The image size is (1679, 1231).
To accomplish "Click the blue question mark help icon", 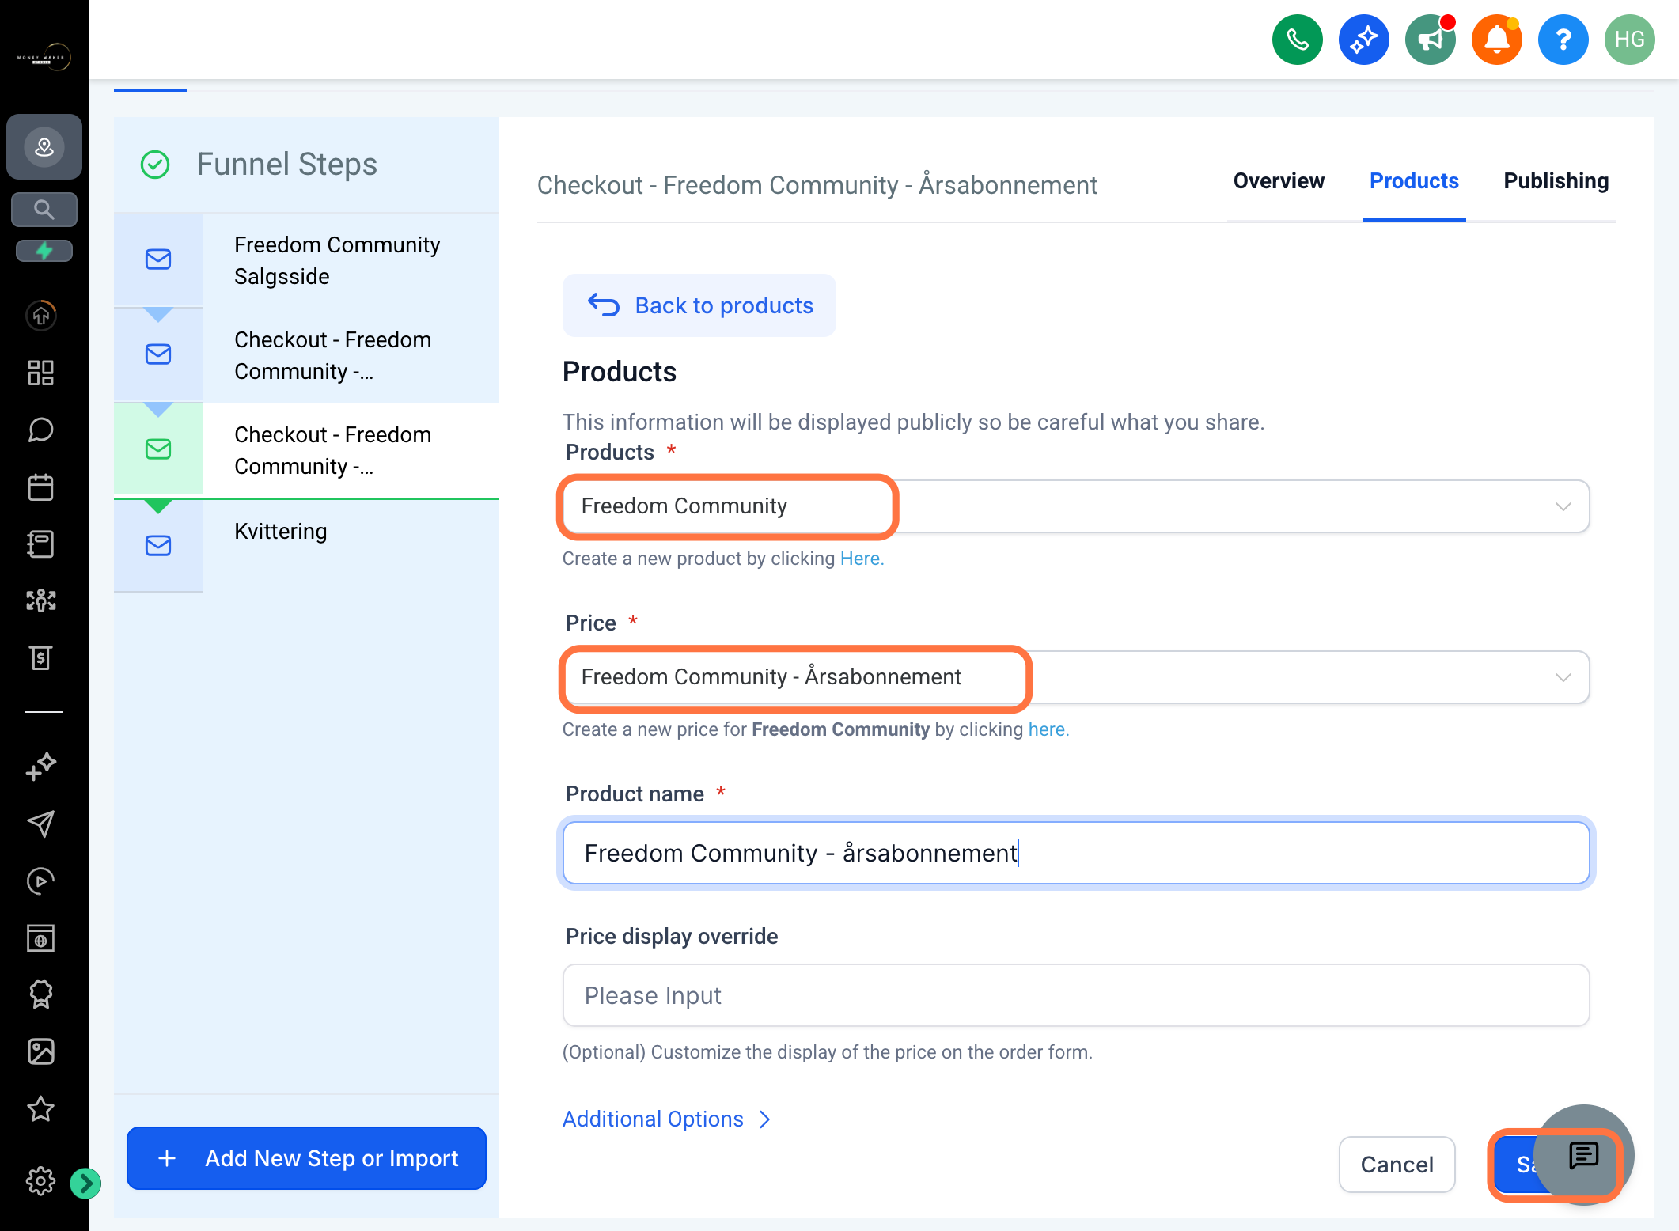I will point(1563,40).
